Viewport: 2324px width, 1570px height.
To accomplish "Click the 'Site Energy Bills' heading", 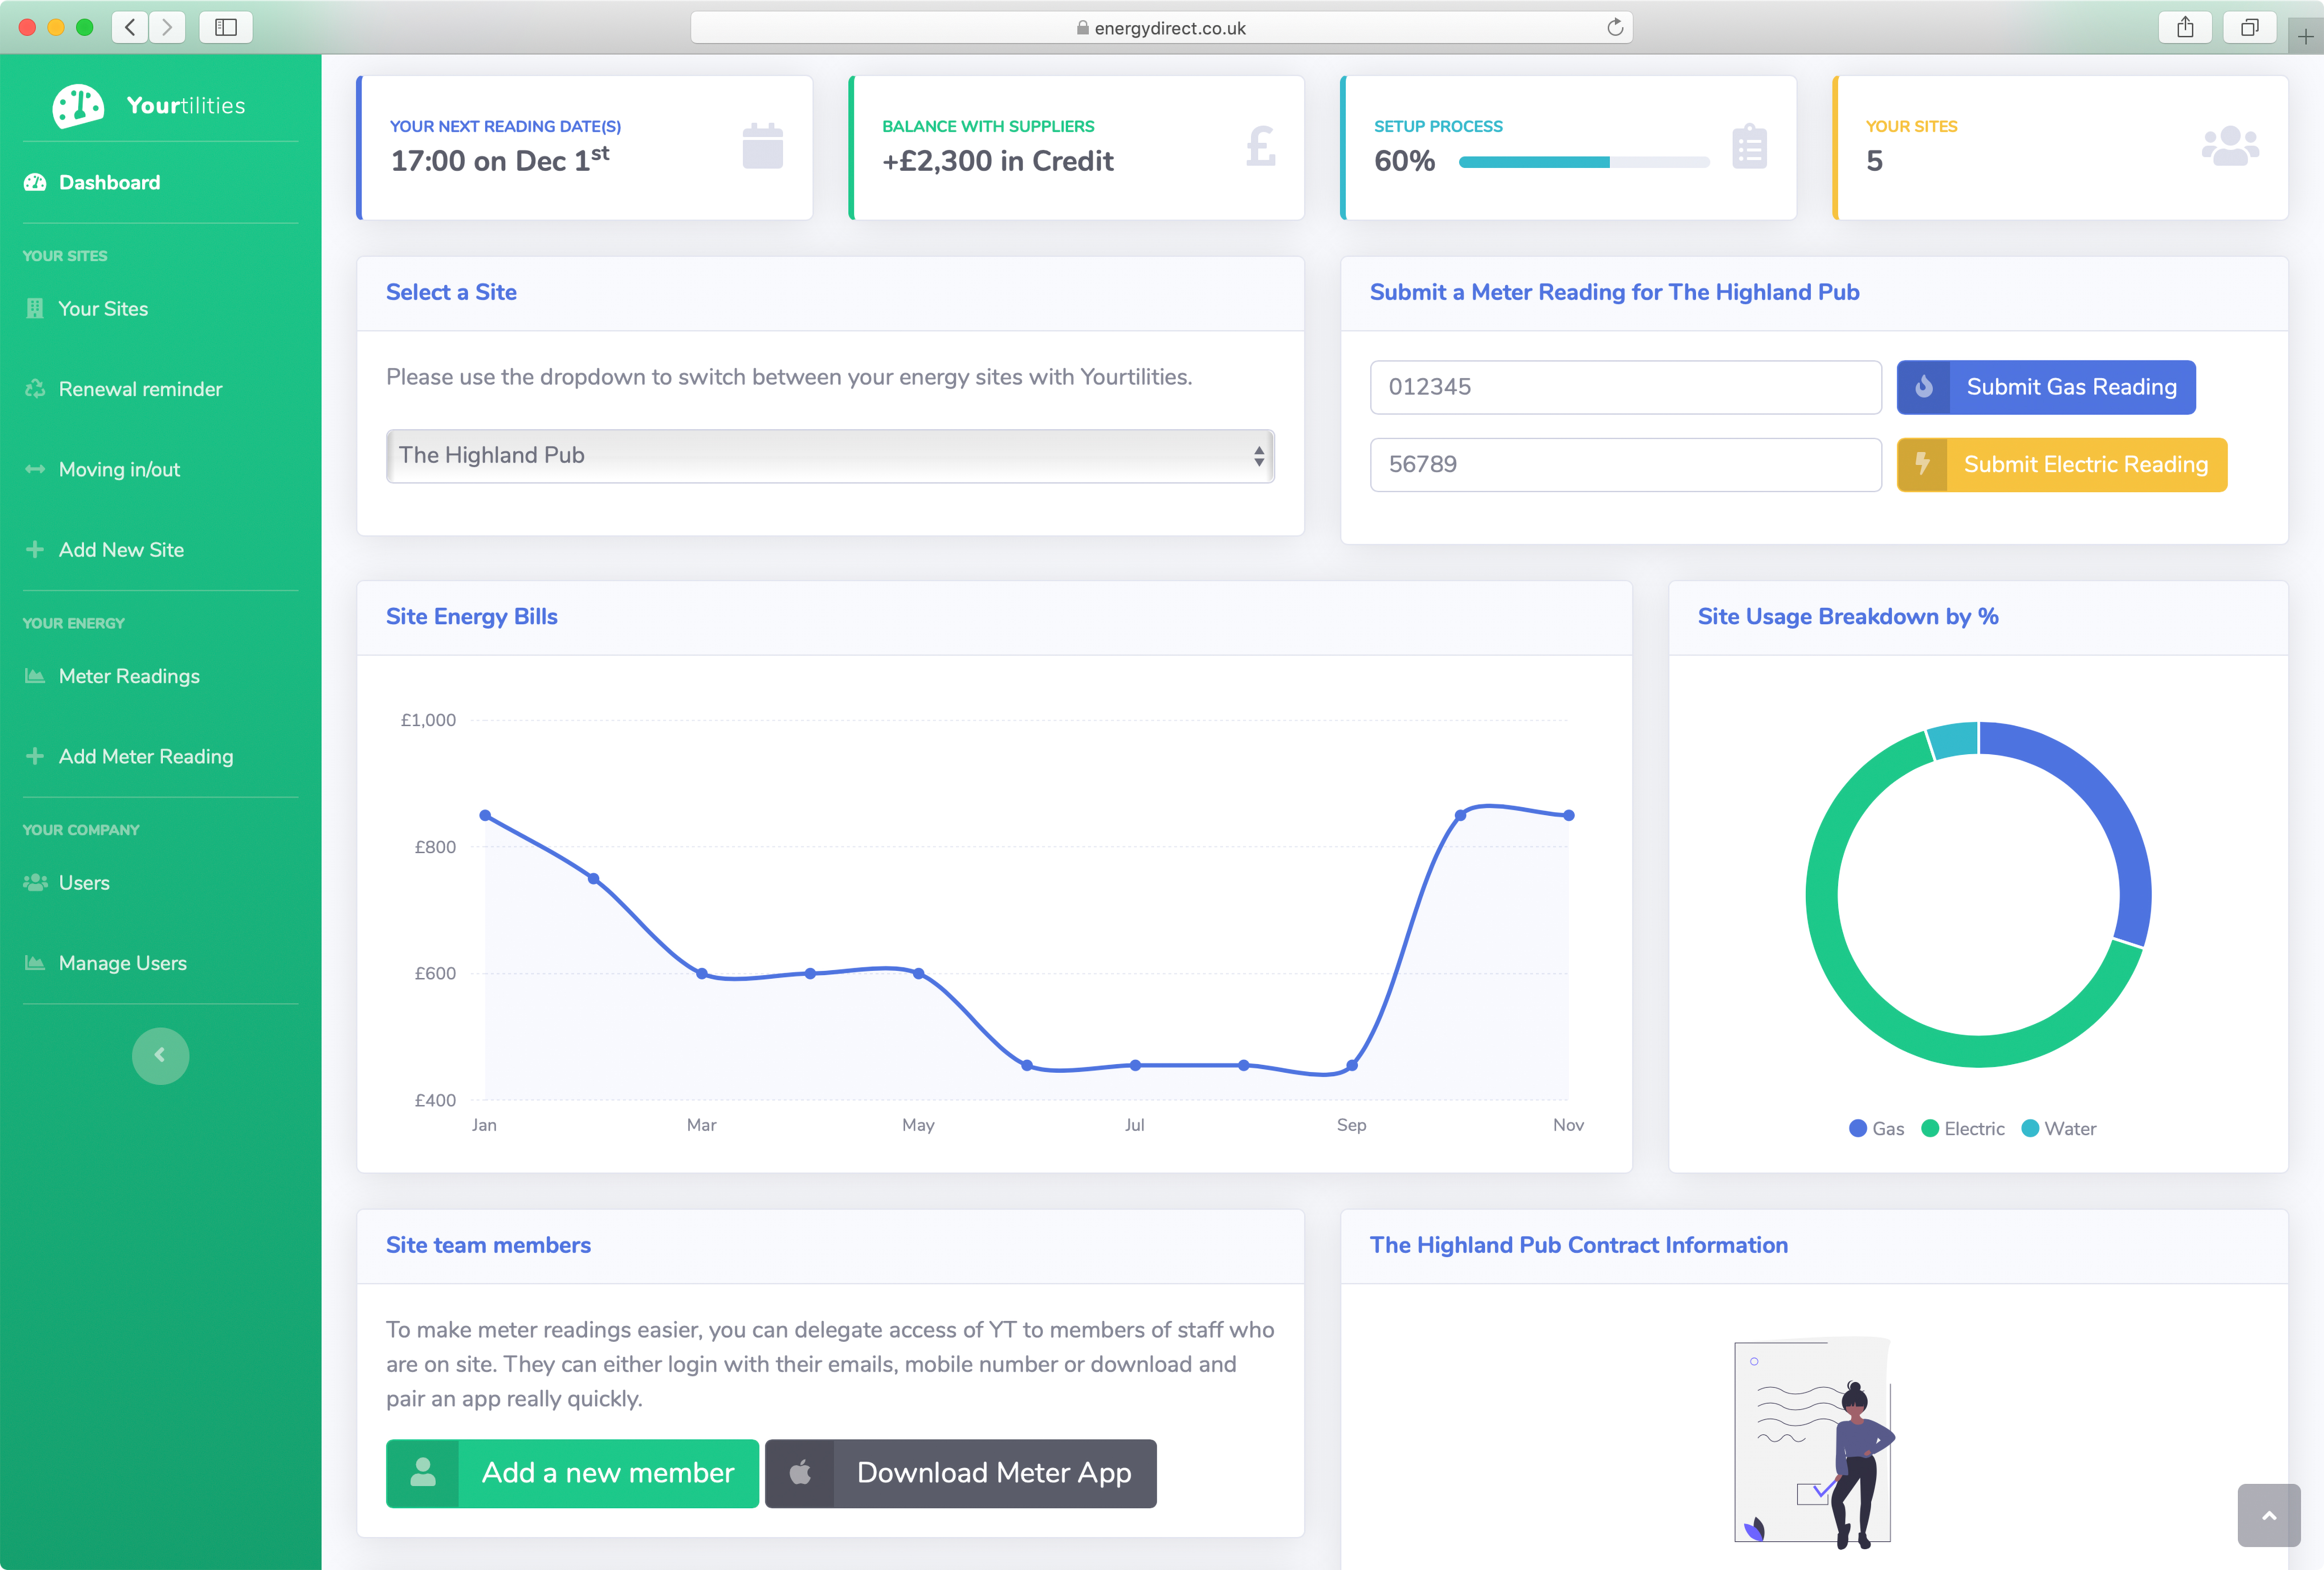I will [472, 616].
